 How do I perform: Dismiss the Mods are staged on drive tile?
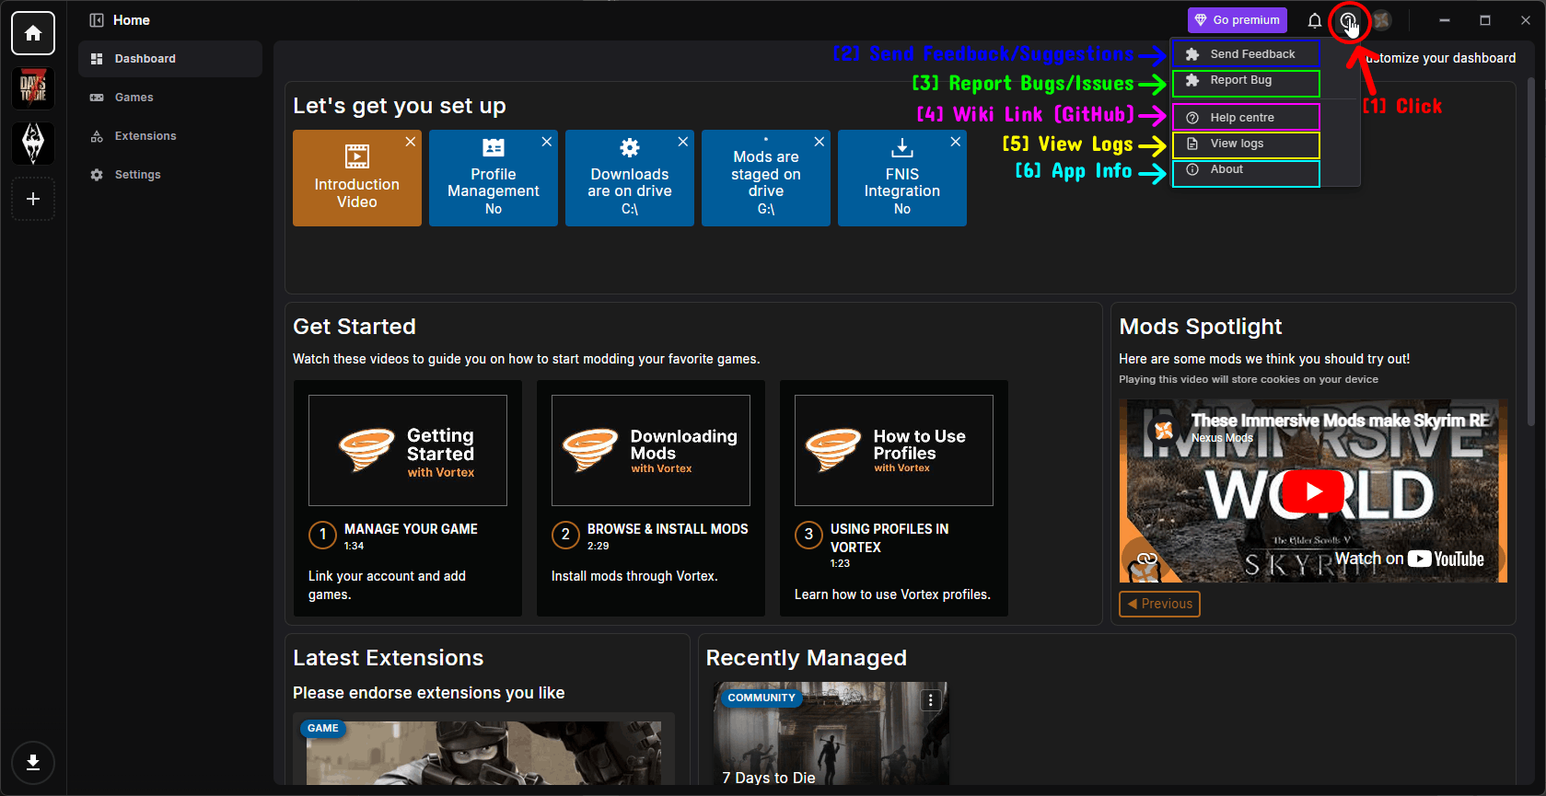[819, 142]
